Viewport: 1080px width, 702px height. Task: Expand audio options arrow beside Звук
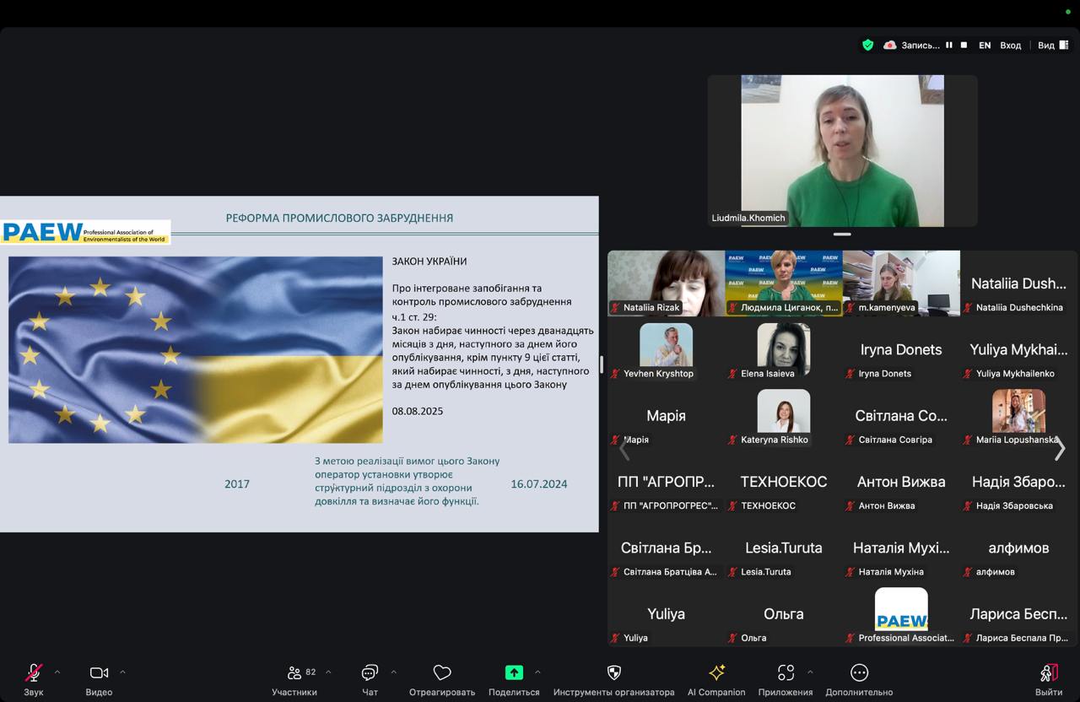pos(57,672)
